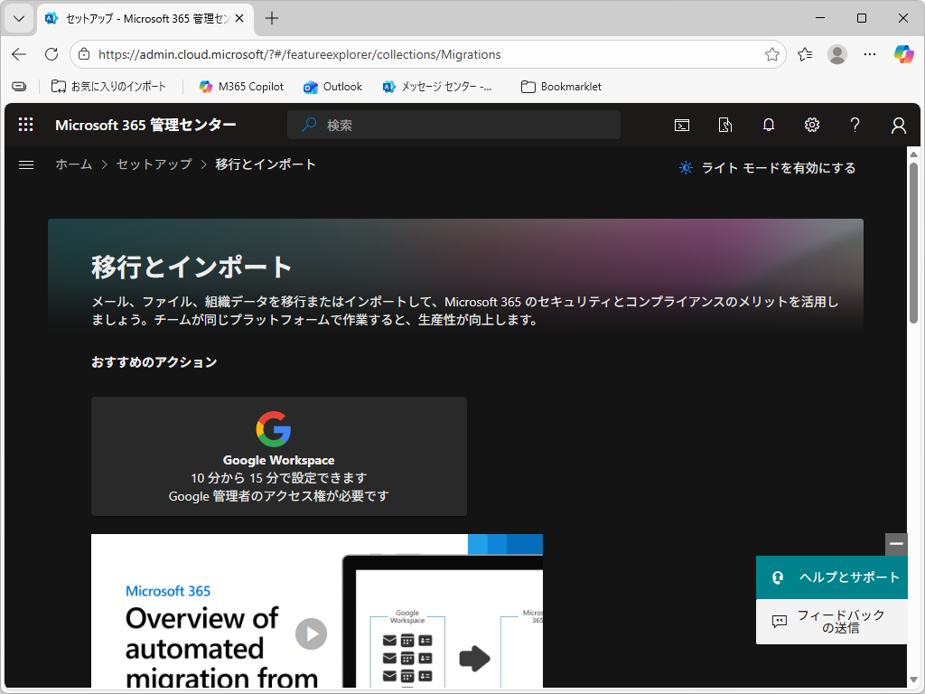Click the 検索 search field
Viewport: 925px width, 694px height.
point(453,125)
